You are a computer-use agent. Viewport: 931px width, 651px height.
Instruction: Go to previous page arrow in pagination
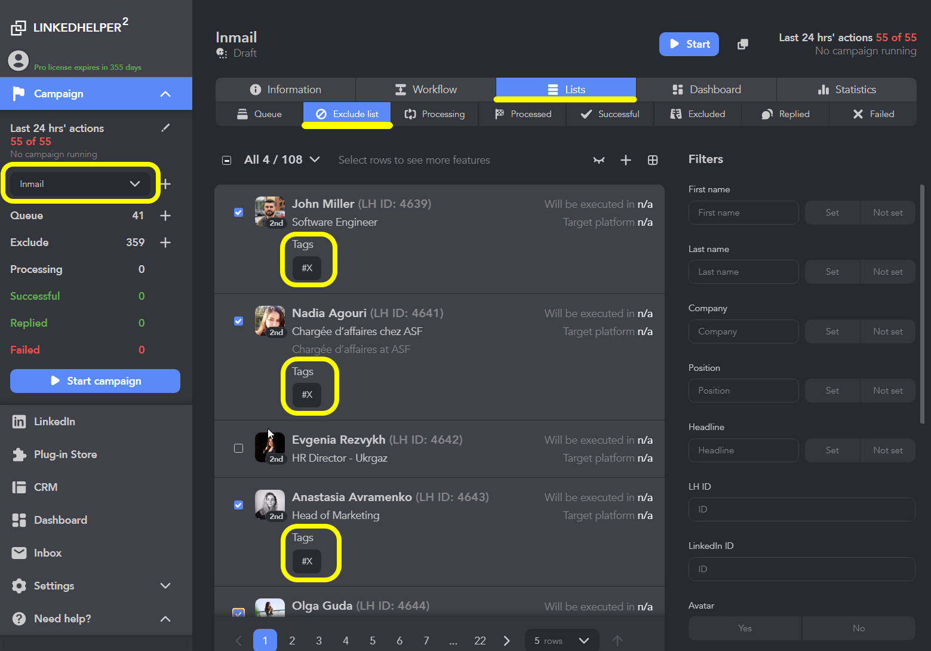[x=239, y=641]
